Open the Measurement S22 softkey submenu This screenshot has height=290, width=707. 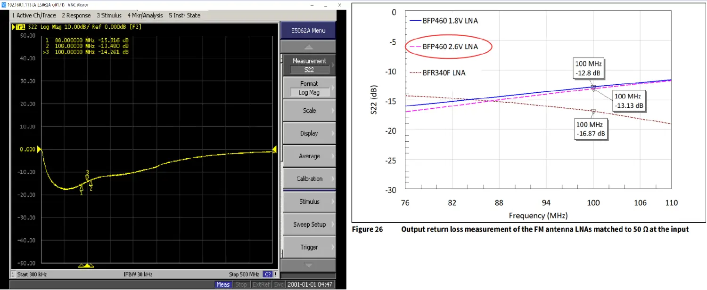point(309,65)
